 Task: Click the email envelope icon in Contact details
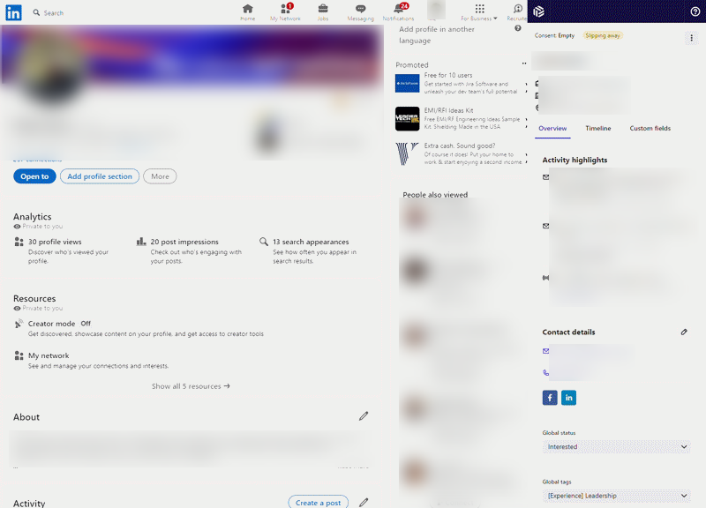(x=545, y=351)
